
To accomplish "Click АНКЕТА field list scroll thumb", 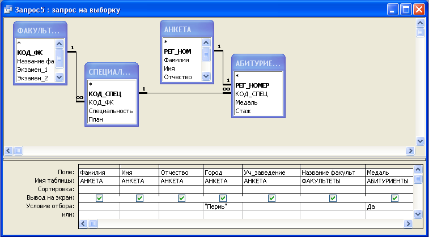I will [x=206, y=55].
